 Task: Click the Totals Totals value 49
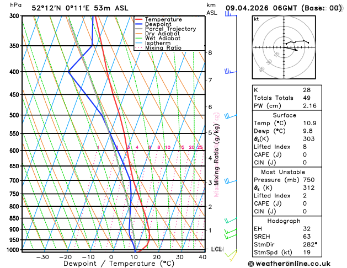coord(307,98)
